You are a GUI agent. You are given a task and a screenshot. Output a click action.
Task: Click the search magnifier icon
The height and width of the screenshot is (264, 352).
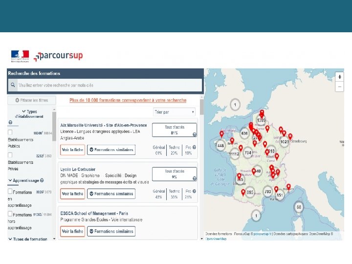[x=13, y=85]
